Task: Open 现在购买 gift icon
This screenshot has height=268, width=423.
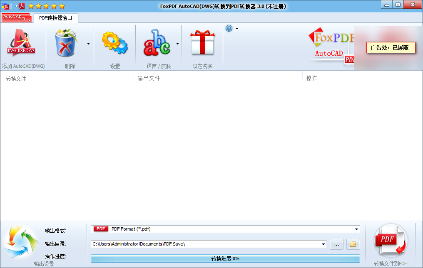Action: 202,43
